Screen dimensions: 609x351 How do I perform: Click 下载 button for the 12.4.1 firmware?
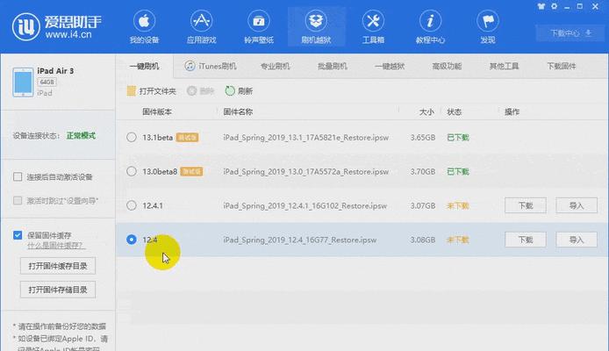[x=526, y=205]
